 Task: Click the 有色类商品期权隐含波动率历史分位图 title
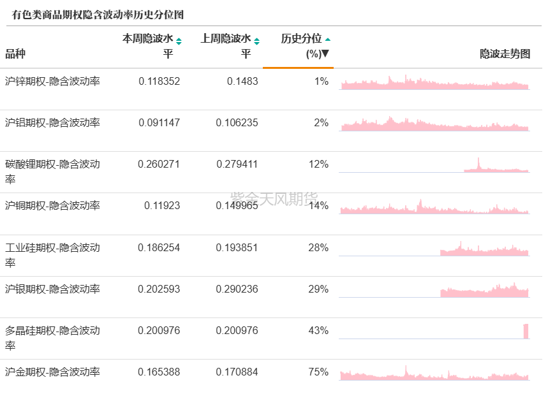click(x=98, y=15)
